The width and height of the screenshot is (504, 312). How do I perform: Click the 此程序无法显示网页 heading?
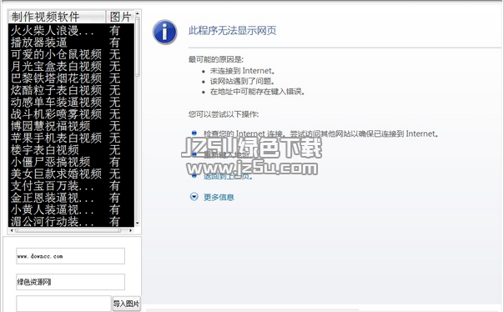[232, 31]
